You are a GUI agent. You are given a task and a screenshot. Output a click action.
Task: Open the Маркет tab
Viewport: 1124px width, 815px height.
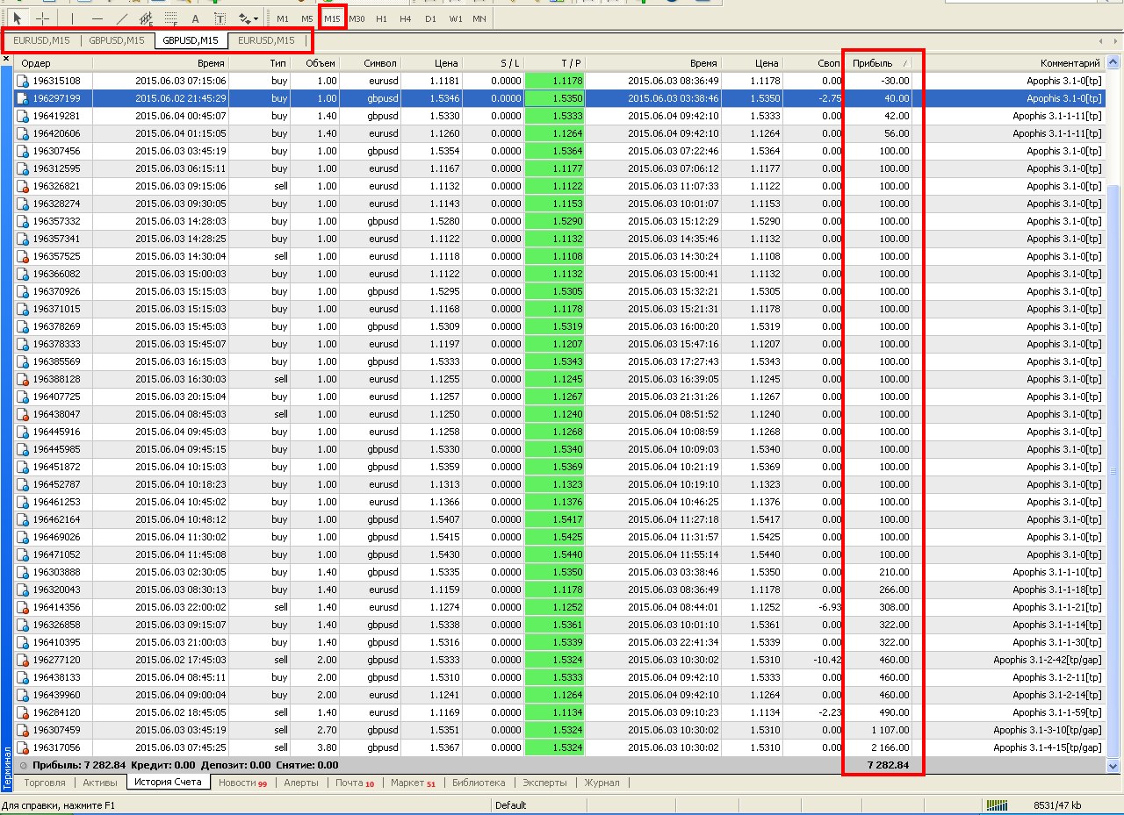click(413, 783)
